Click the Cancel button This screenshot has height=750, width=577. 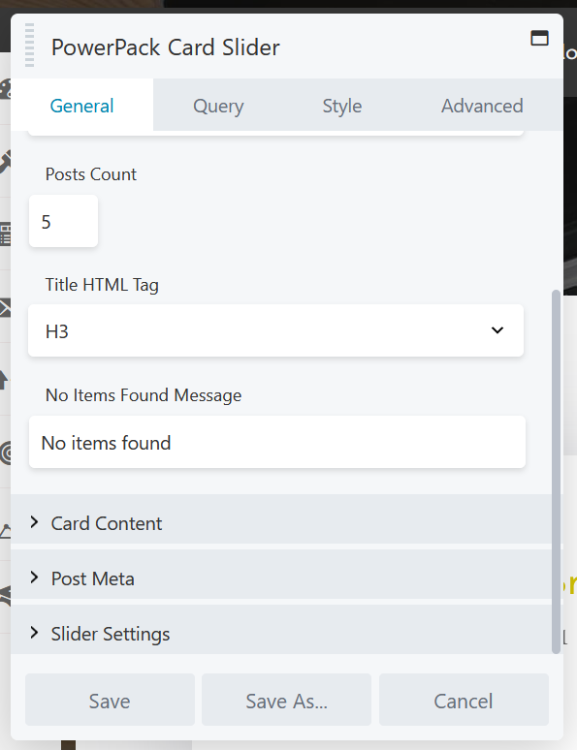(x=464, y=701)
